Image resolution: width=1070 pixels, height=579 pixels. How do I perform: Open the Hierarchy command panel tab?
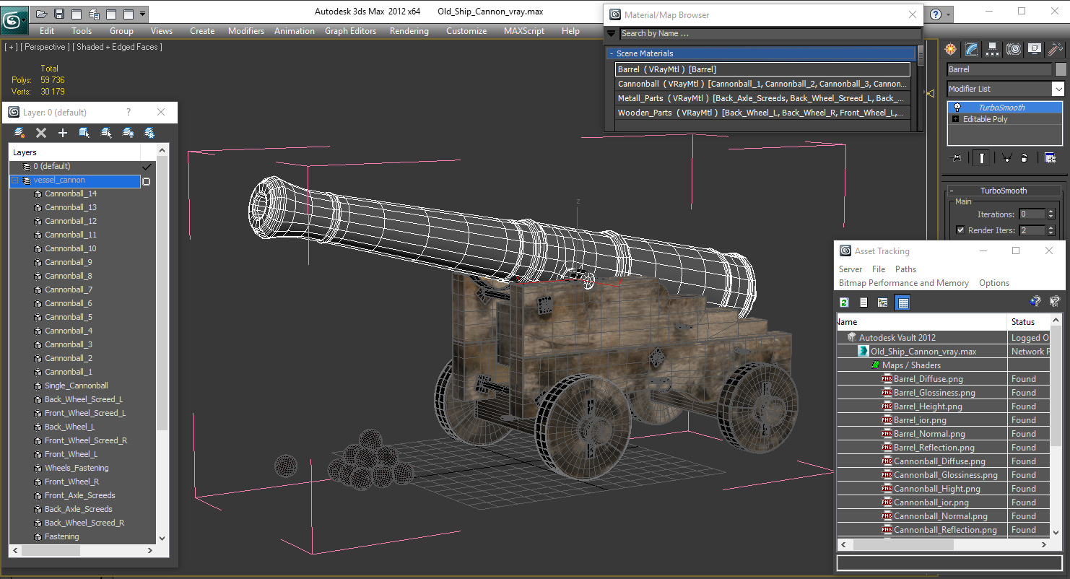point(993,49)
